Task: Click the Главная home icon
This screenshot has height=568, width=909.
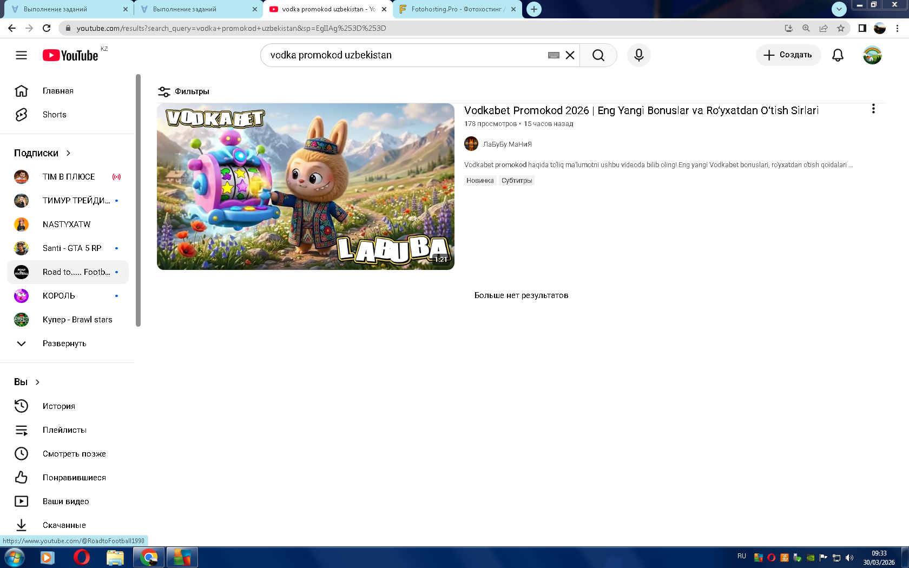Action: 21,91
